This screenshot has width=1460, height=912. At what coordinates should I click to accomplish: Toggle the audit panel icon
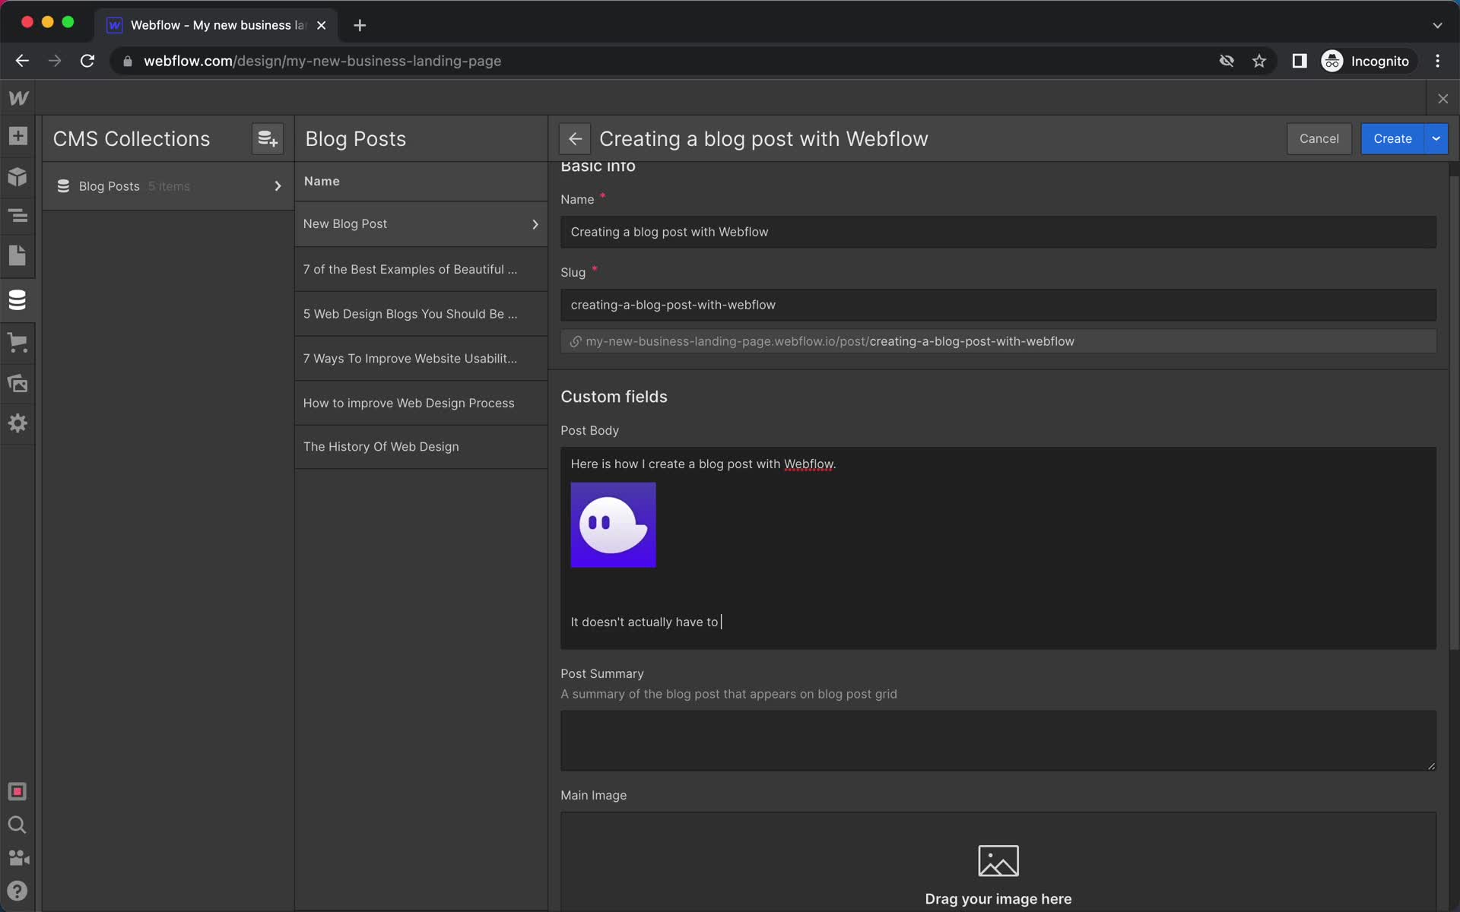click(17, 791)
